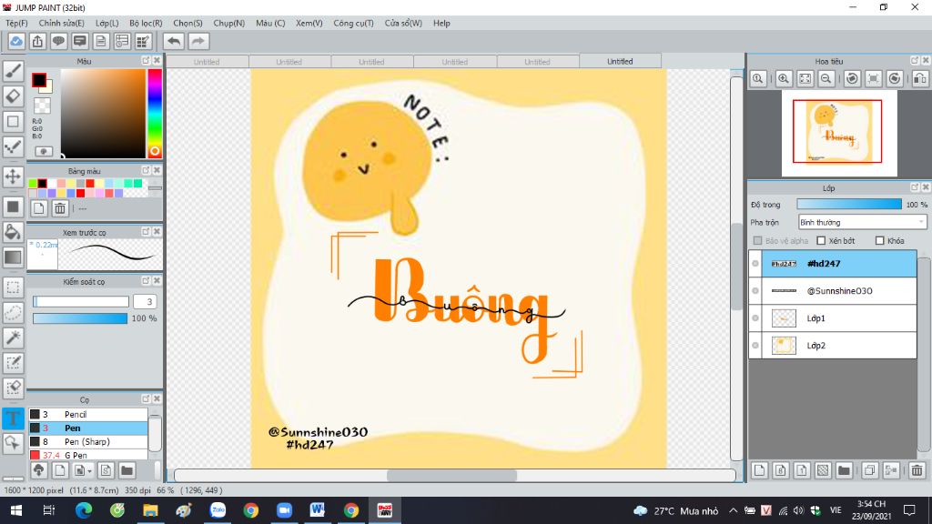Rotate canvas right in Navigator
This screenshot has width=932, height=524.
(895, 78)
